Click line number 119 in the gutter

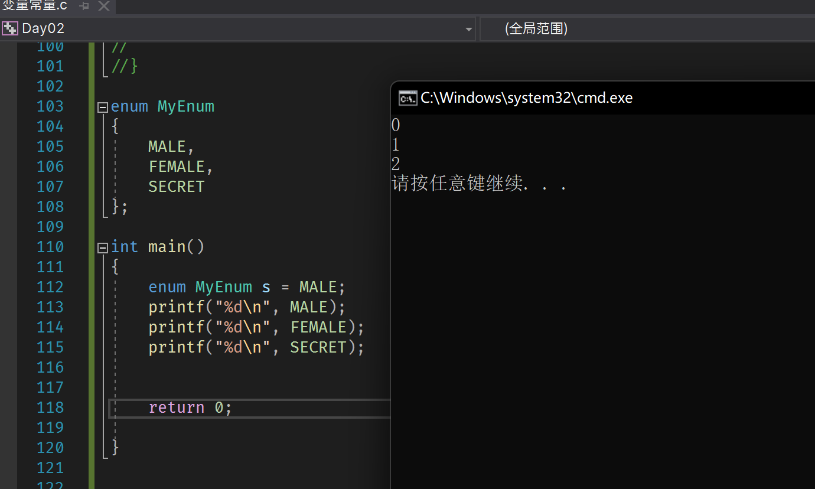[50, 428]
